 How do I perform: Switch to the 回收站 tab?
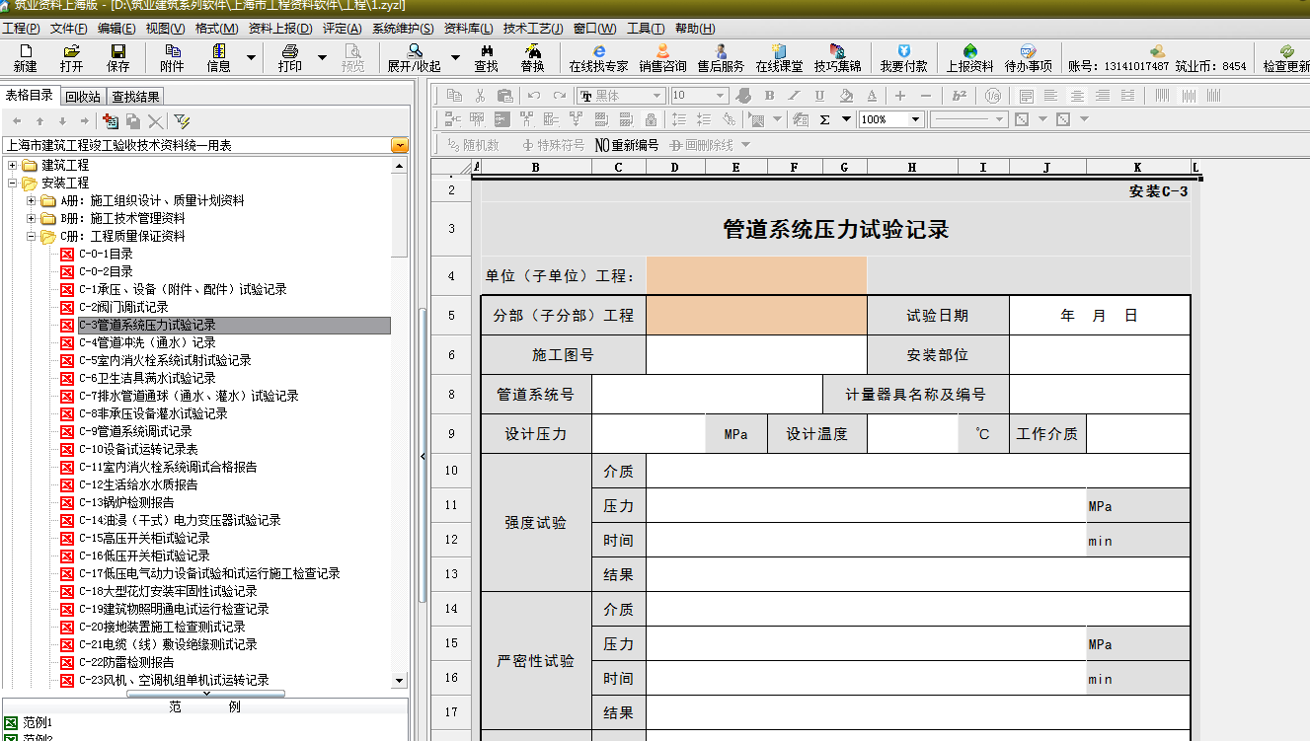(x=83, y=97)
